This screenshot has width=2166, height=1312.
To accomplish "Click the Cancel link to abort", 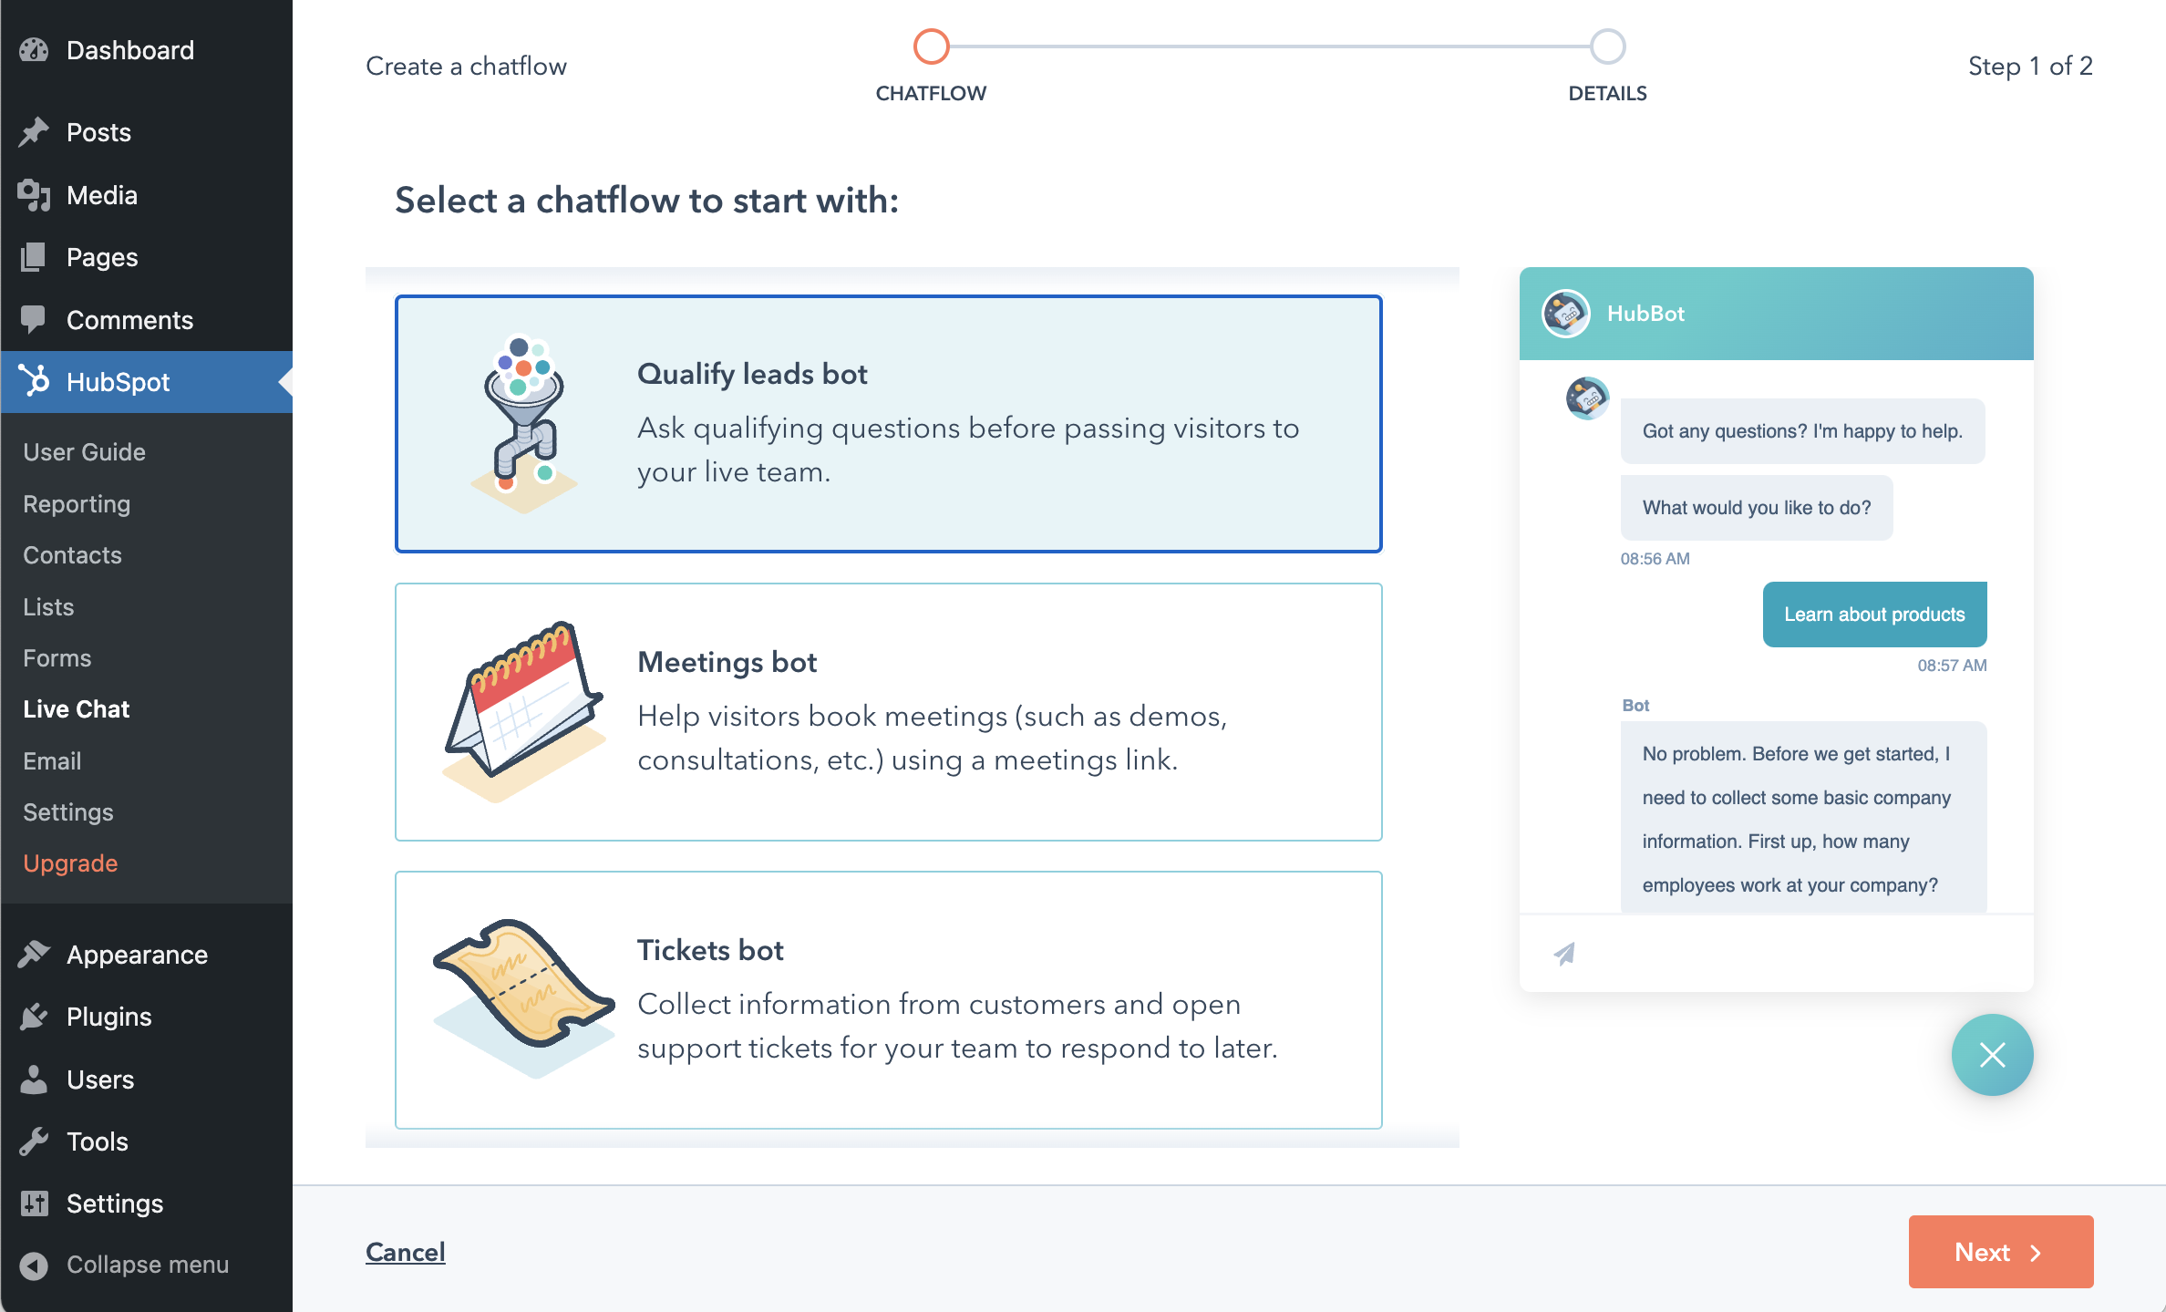I will 406,1252.
